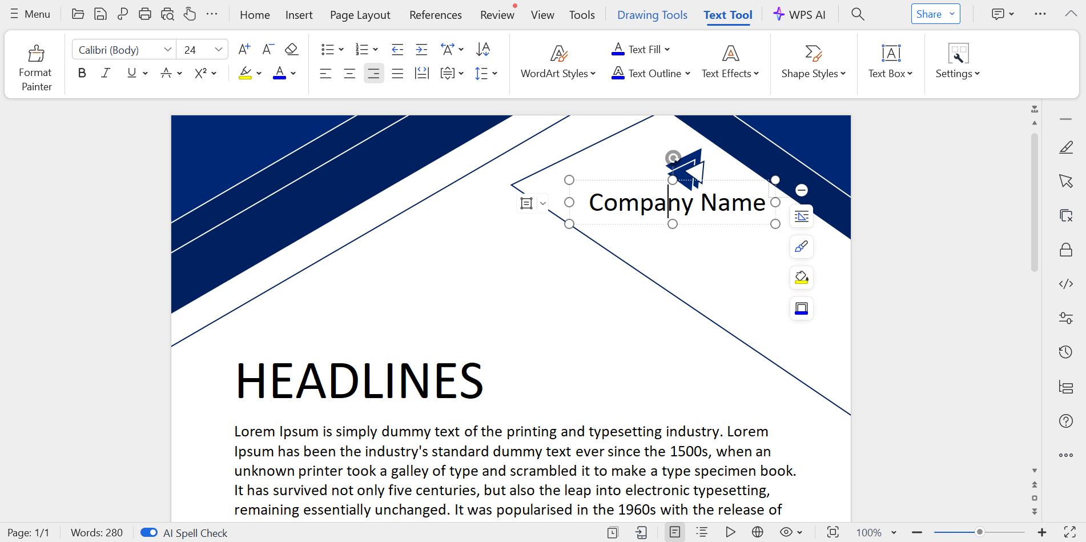Change text color with the font color swatch

[280, 73]
